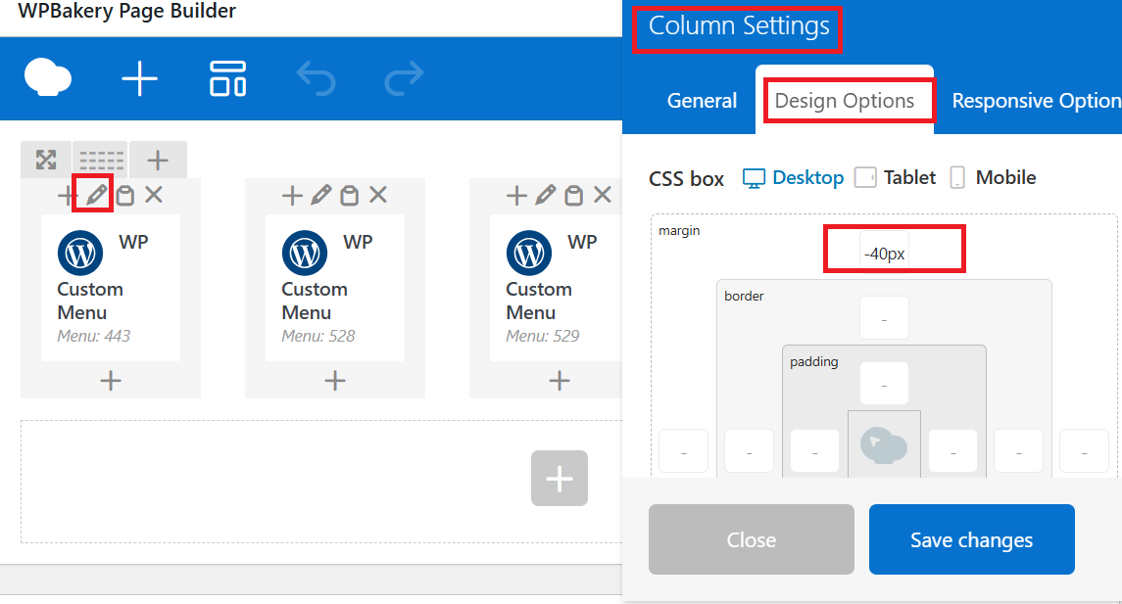Click gray add element button in empty row
Viewport: 1122px width, 604px height.
point(560,478)
